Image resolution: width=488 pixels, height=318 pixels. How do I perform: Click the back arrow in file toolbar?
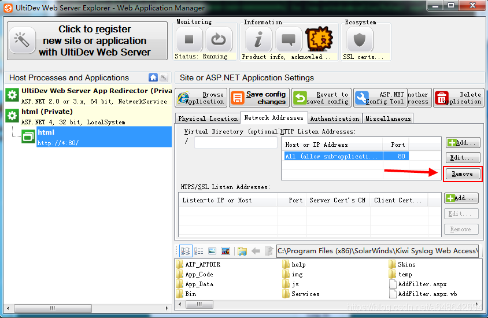coord(256,251)
